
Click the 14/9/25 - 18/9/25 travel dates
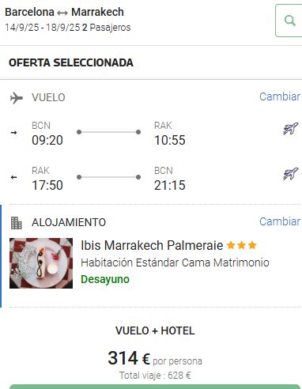tap(43, 28)
